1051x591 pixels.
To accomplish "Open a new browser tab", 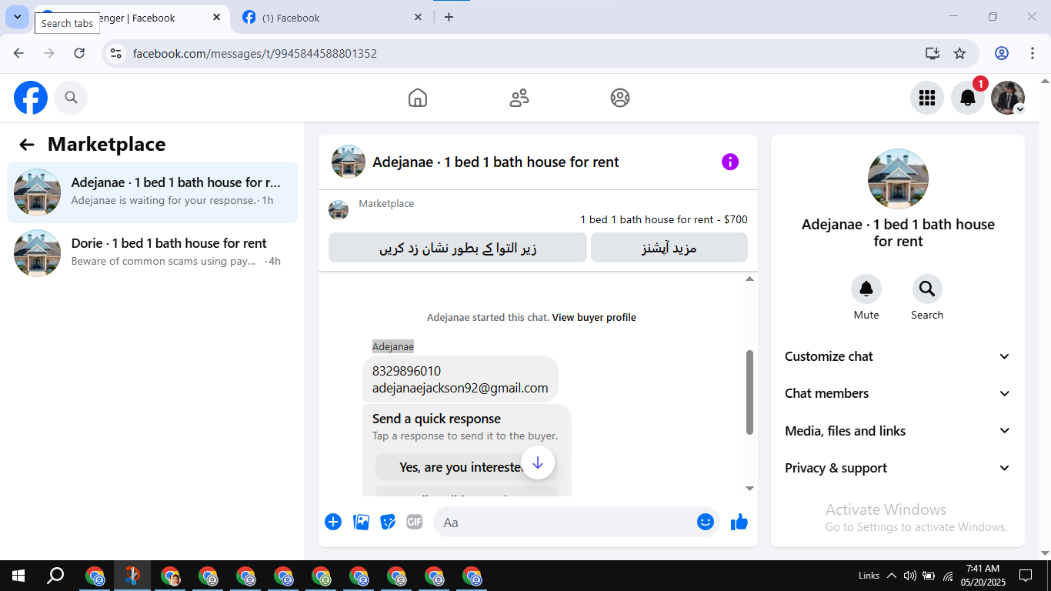I will pos(449,17).
